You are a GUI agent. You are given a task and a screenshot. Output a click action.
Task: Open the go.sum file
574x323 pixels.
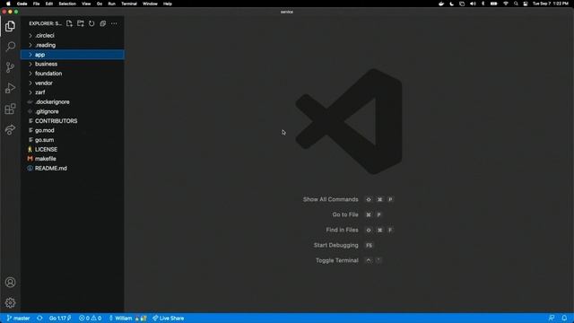73,140
